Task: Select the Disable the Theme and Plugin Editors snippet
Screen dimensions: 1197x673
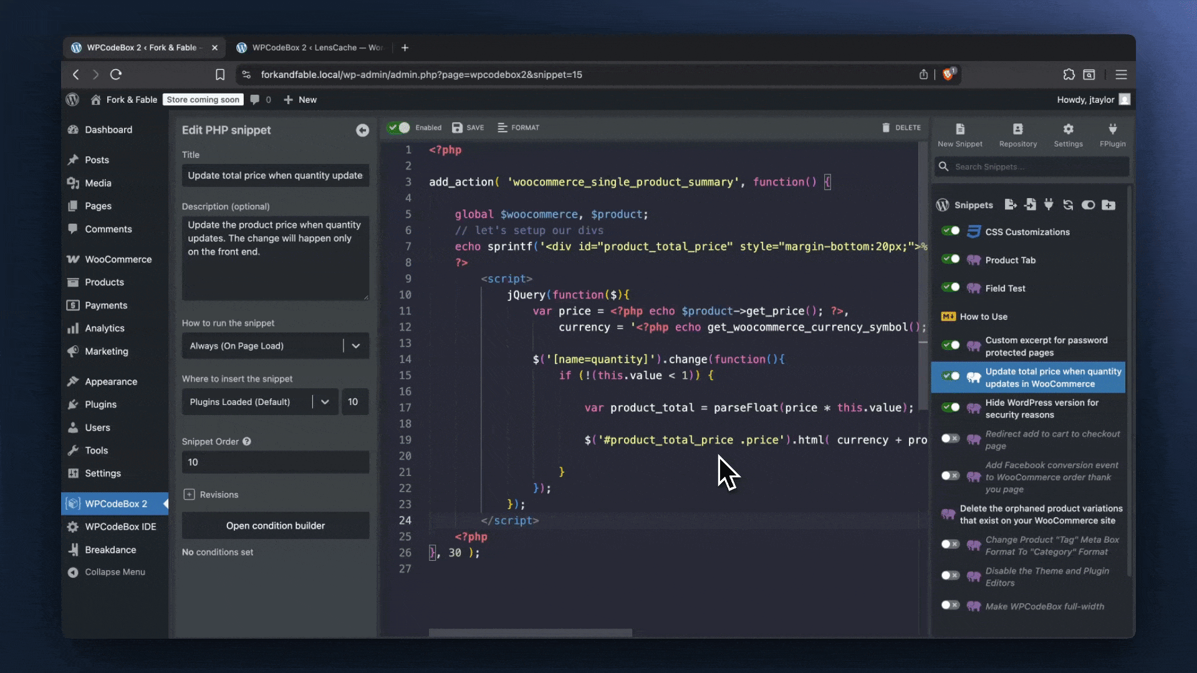Action: 1047,577
